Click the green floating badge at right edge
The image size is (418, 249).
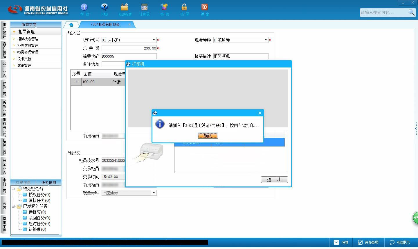tap(415, 217)
